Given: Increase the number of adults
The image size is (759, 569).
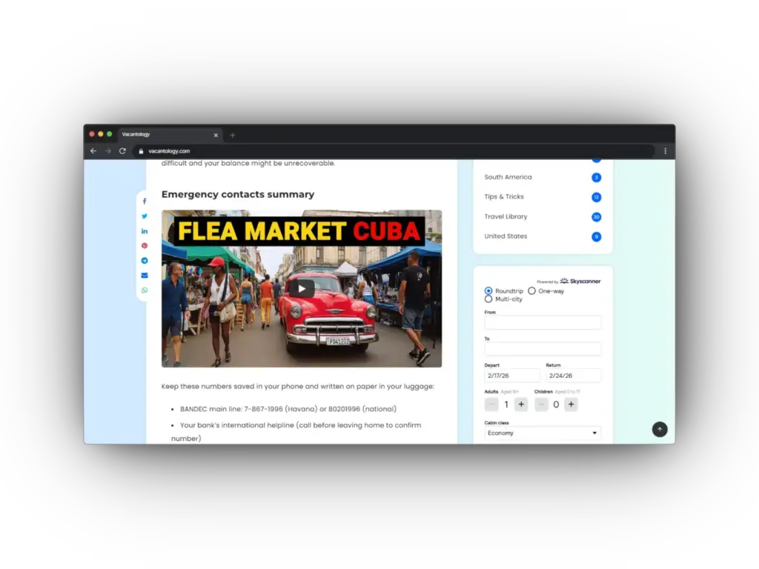Looking at the screenshot, I should pyautogui.click(x=521, y=405).
